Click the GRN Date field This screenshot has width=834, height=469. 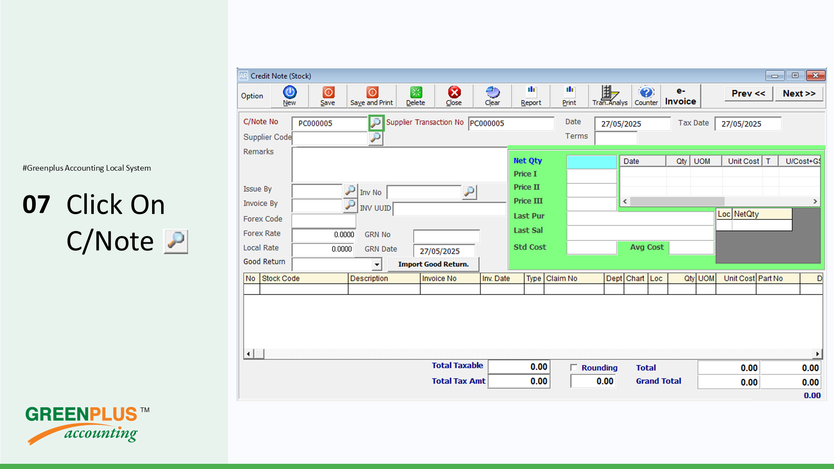point(444,251)
